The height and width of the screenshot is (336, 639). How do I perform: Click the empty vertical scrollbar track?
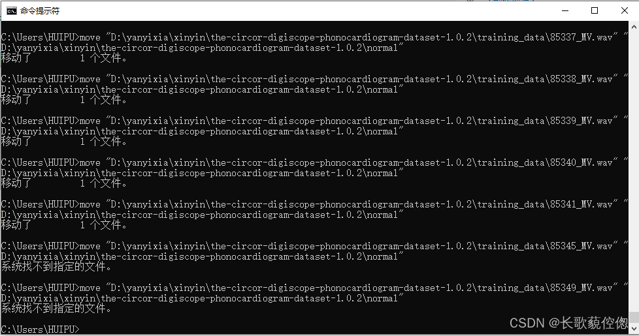pos(634,171)
